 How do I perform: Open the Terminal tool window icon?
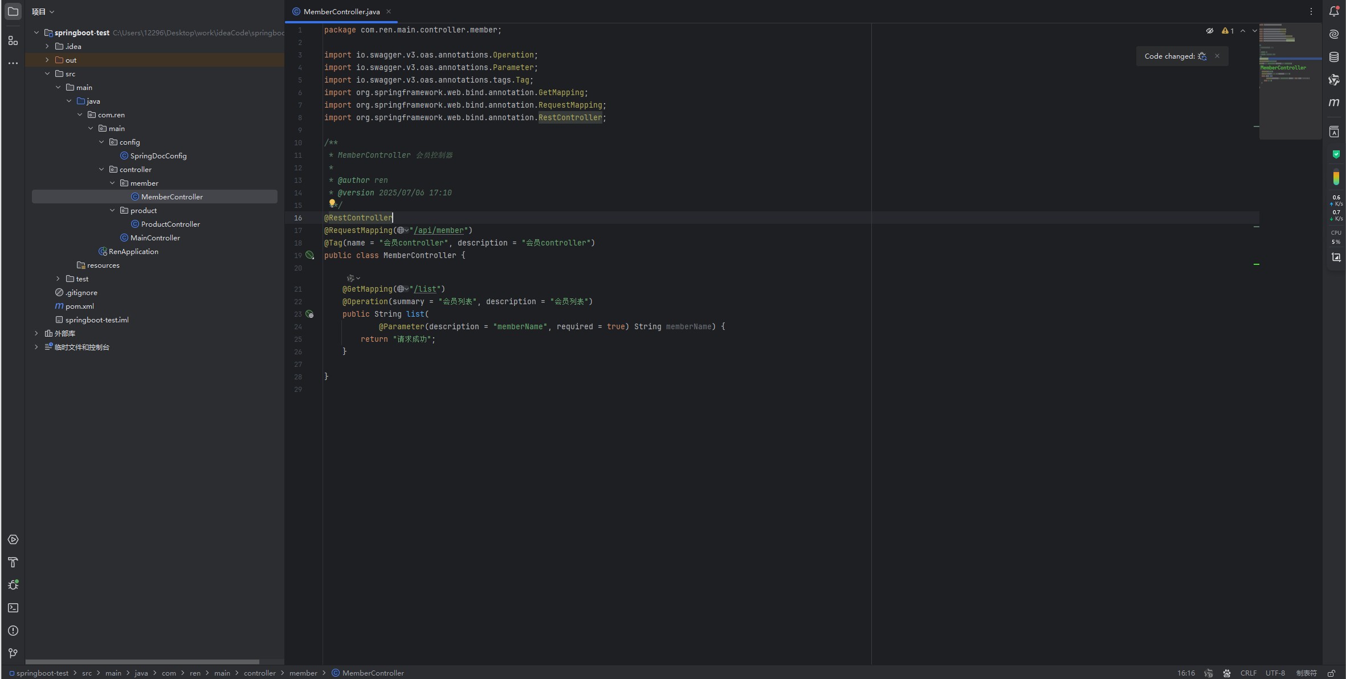(13, 608)
